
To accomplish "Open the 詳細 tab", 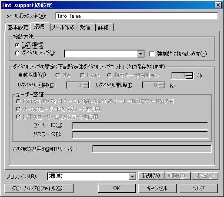I will (x=104, y=27).
